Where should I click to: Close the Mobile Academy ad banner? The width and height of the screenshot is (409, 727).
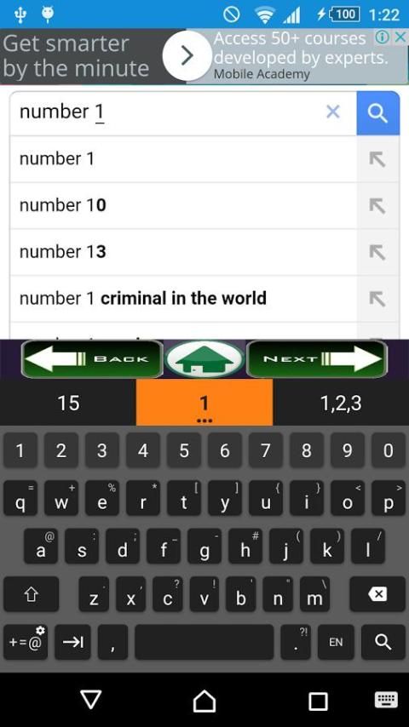(x=400, y=38)
